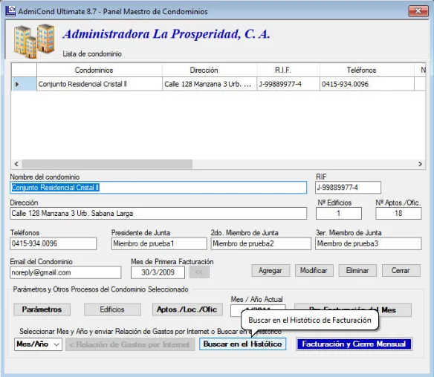
Task: Click the scroll left arrow of grid
Action: (x=16, y=164)
